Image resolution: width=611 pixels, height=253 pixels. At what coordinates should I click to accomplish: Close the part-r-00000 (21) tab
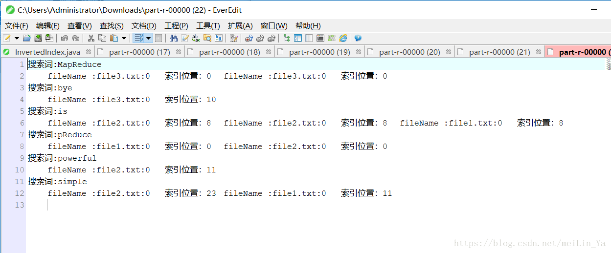[x=539, y=52]
